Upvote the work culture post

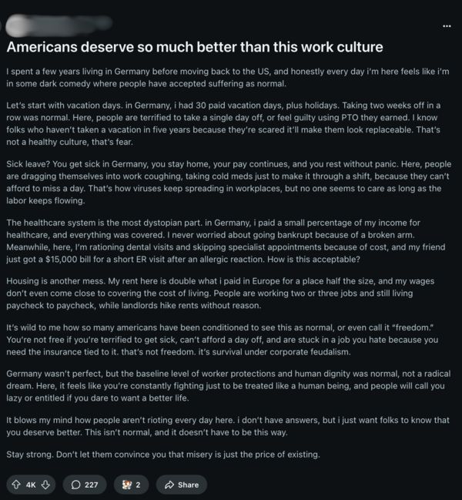(x=16, y=485)
